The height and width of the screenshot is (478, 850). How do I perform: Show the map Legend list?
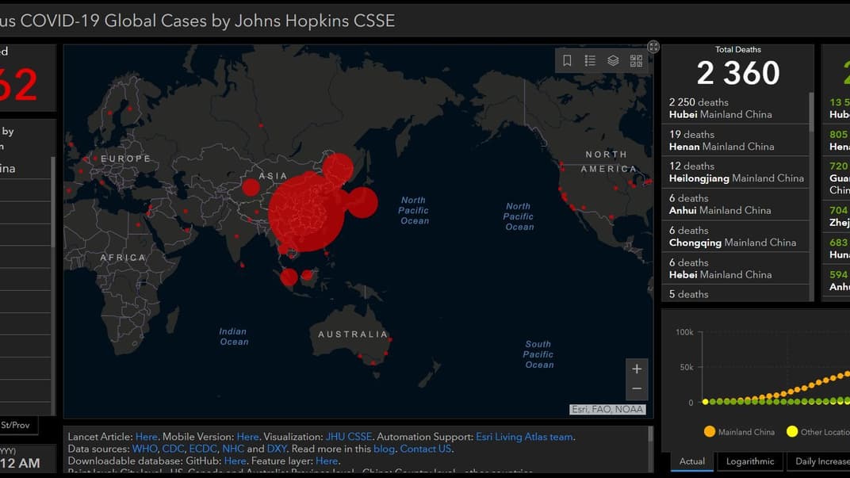[x=590, y=60]
